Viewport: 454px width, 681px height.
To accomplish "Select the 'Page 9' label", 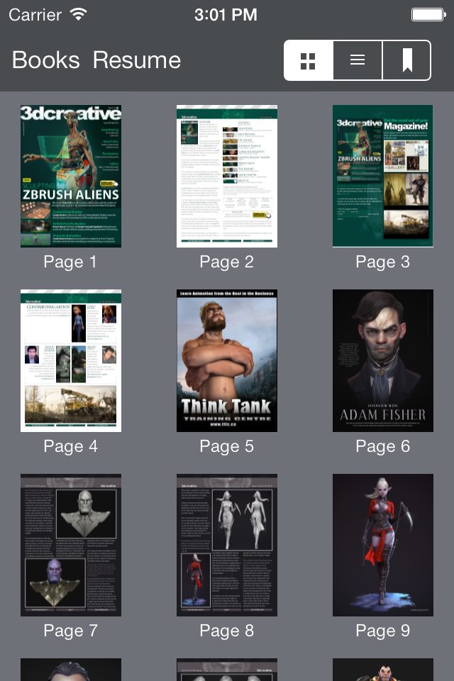I will coord(382,631).
